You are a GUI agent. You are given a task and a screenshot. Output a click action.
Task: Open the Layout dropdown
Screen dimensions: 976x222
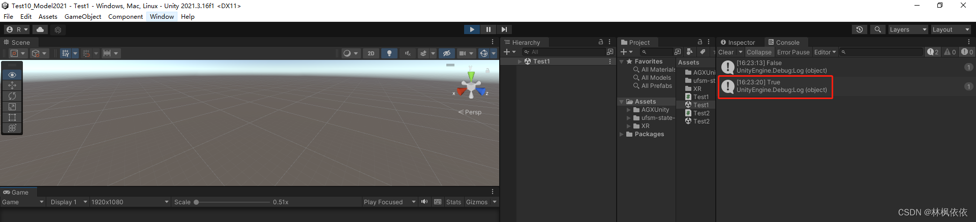(x=951, y=29)
